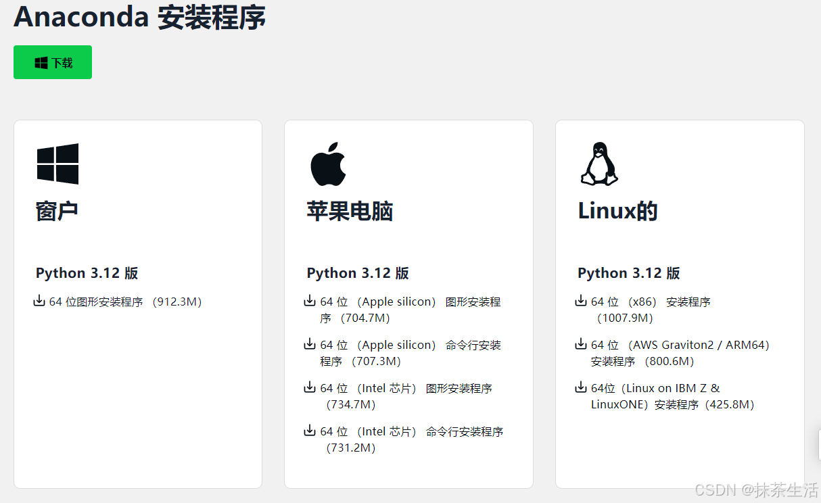Download Apple silicon 图形安装程序 (704.7M)

[410, 310]
